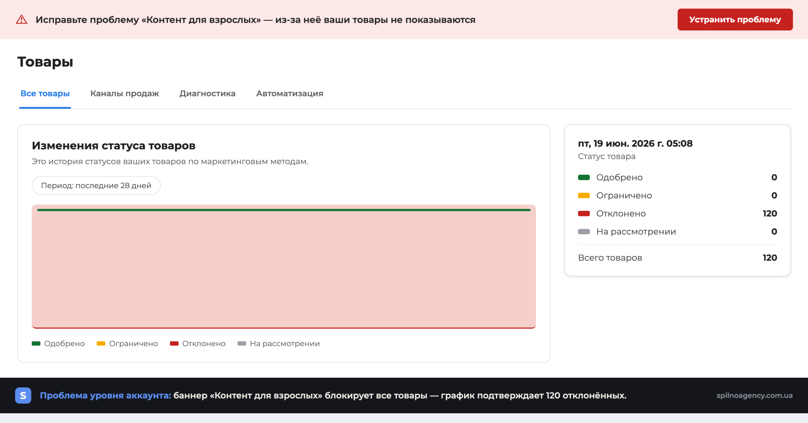Image resolution: width=808 pixels, height=423 pixels.
Task: Open the «Все товары» tab
Action: point(45,94)
